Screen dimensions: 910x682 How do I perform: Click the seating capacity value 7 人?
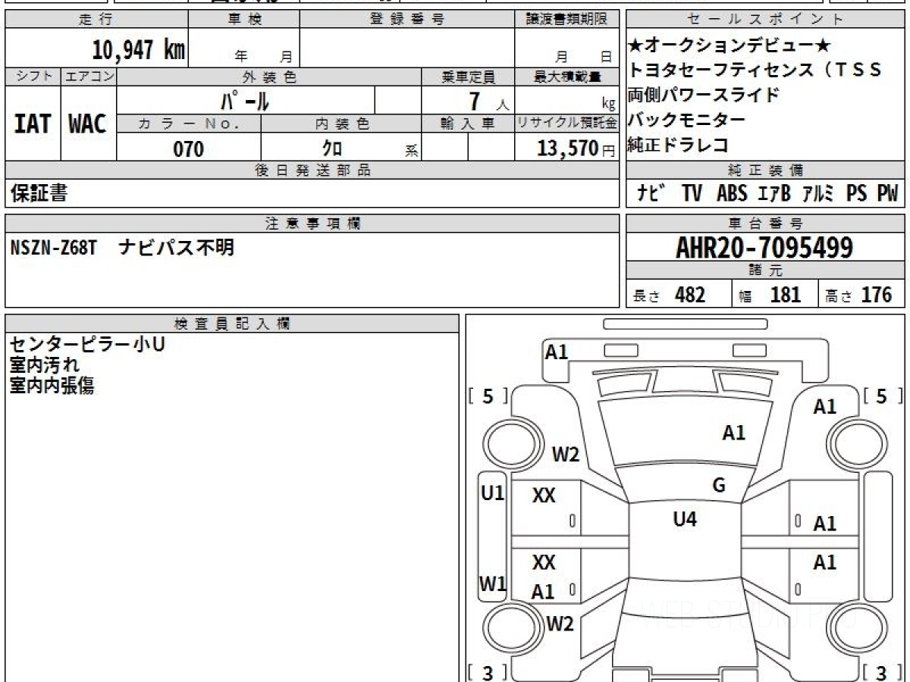488,101
